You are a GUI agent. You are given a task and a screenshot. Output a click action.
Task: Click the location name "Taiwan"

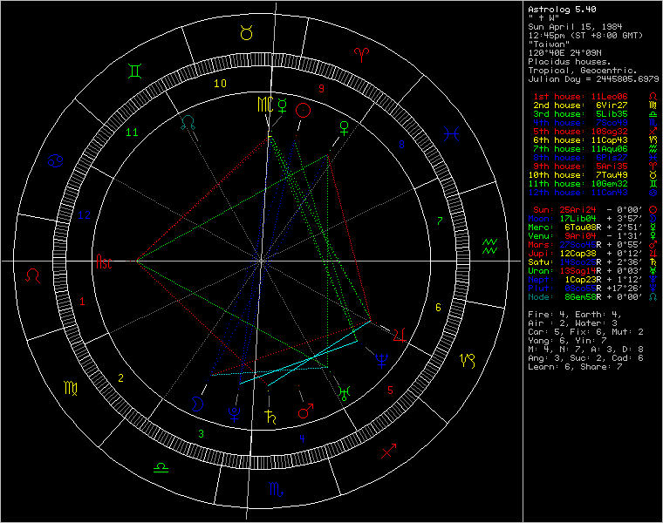[549, 44]
